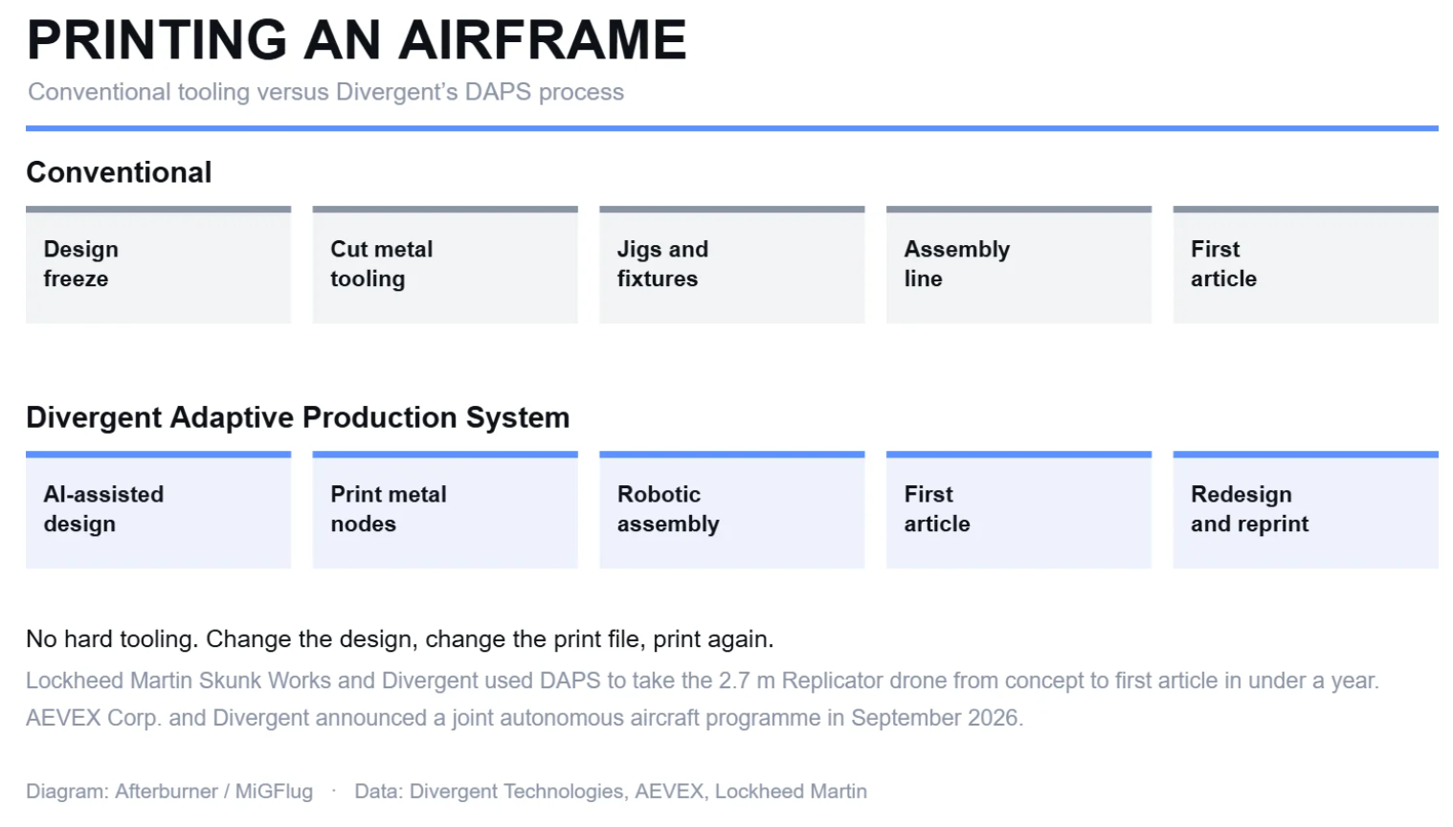Select the Robotic assembly step
The width and height of the screenshot is (1453, 827).
(732, 509)
